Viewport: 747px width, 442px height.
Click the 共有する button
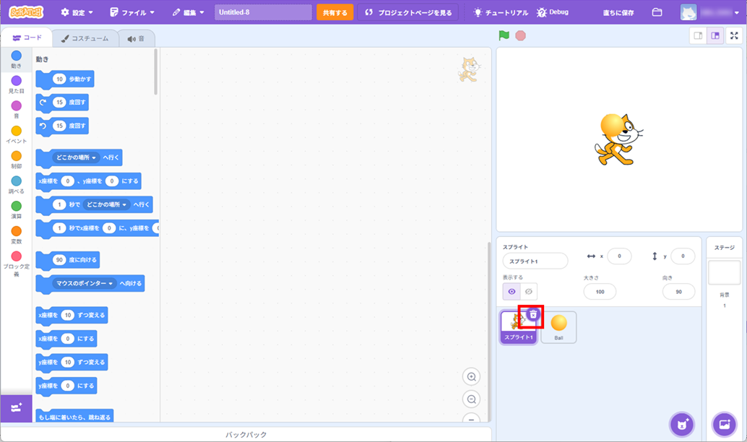click(x=334, y=12)
